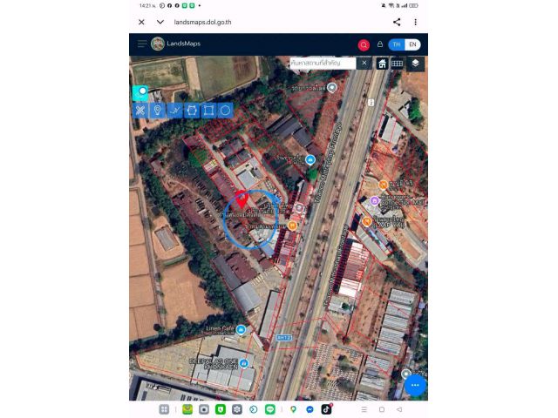Share the page using share icon
This screenshot has height=418, width=558.
[x=397, y=22]
